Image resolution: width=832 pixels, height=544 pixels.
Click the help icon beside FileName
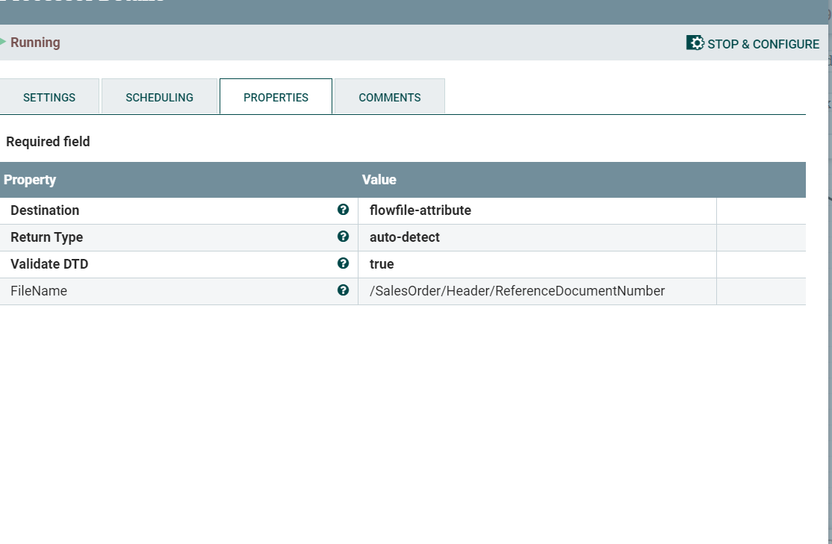coord(344,290)
